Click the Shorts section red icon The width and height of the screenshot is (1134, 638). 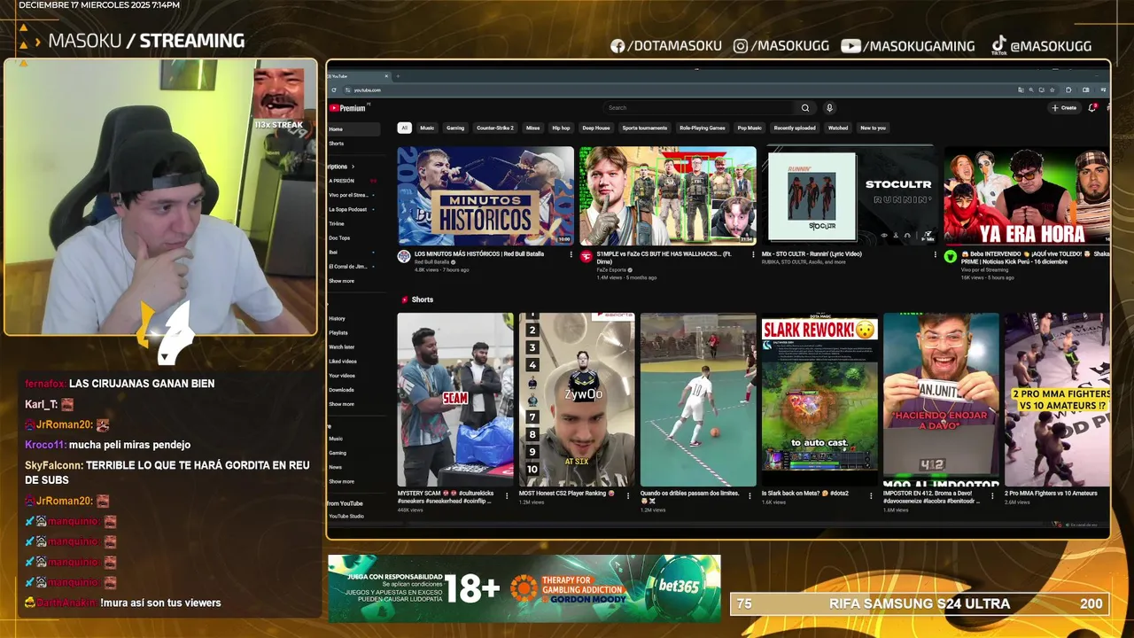405,300
